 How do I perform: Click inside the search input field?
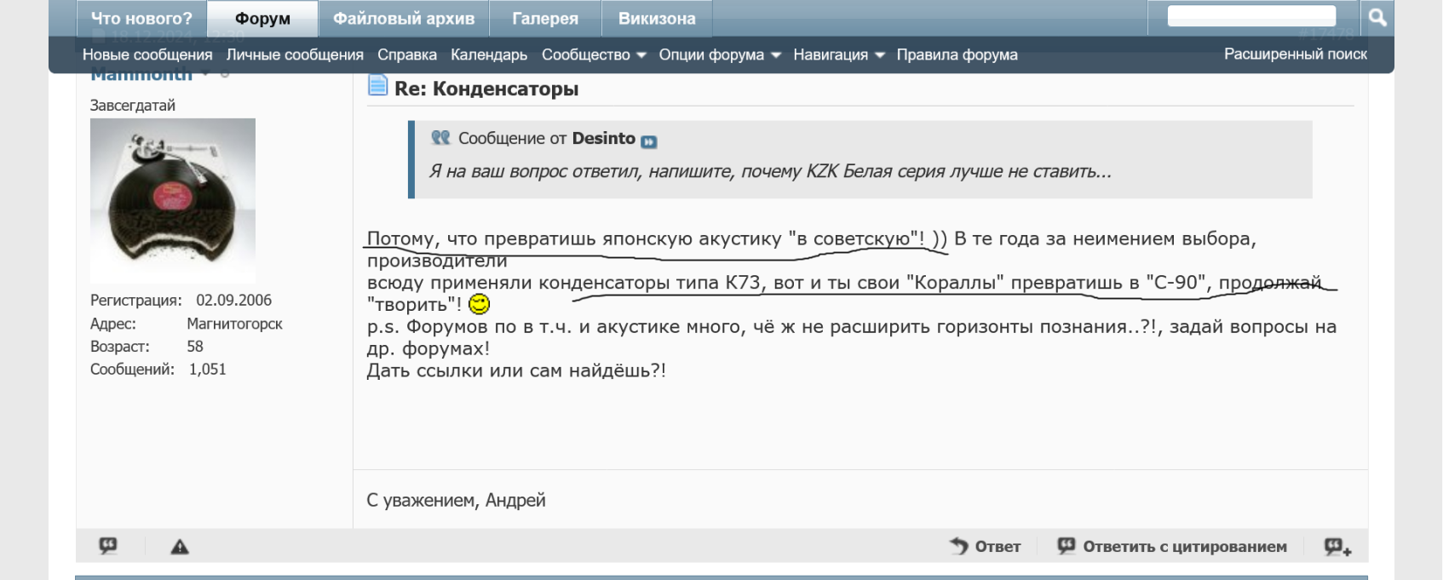(x=1251, y=15)
